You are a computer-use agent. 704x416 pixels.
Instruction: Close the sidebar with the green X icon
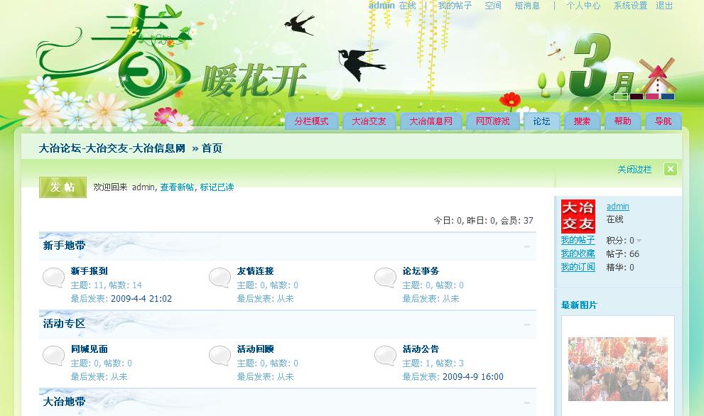671,169
